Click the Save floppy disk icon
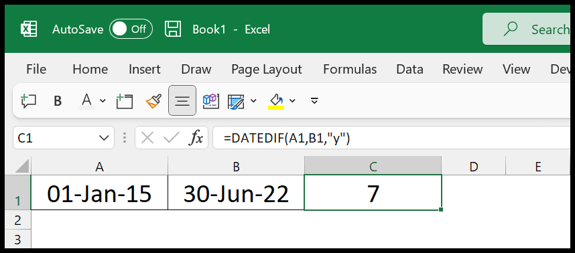The width and height of the screenshot is (575, 253). tap(173, 29)
